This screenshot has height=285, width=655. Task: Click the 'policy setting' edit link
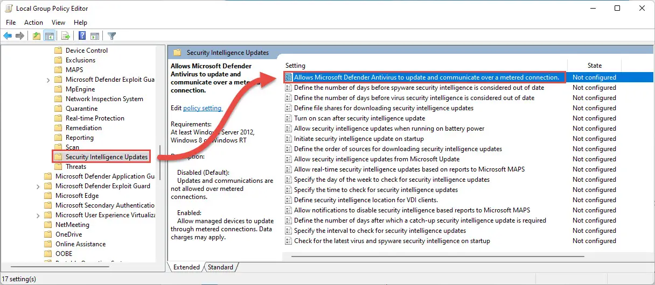click(203, 108)
